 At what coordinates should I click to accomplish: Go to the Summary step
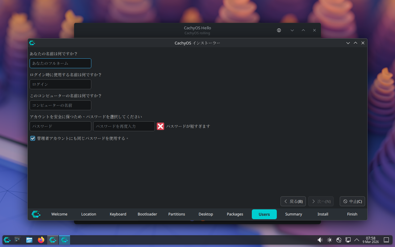293,214
